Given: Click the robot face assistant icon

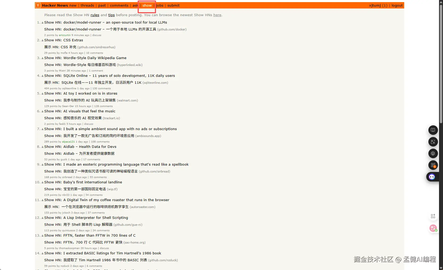Looking at the screenshot, I should tap(432, 177).
